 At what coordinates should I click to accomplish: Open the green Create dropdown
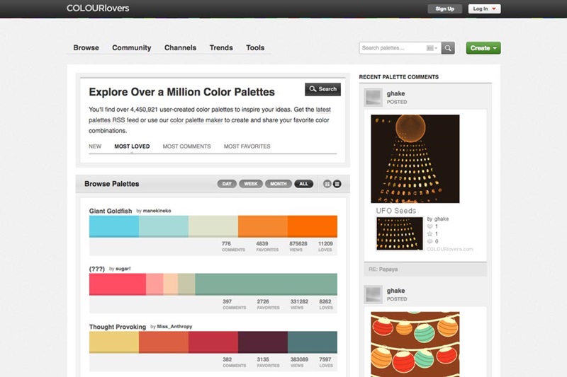tap(483, 48)
